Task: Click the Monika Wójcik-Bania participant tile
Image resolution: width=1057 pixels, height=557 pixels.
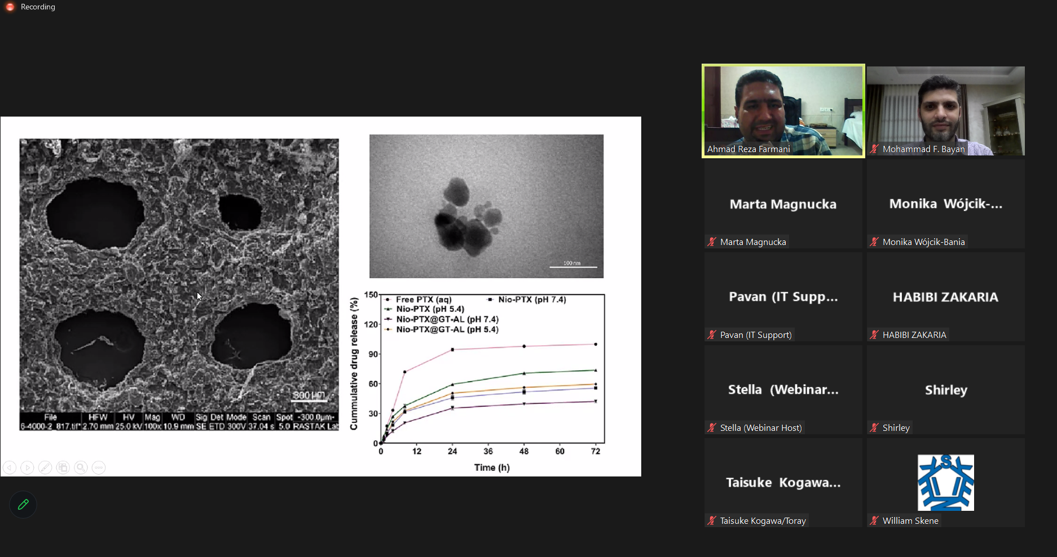Action: click(x=945, y=204)
